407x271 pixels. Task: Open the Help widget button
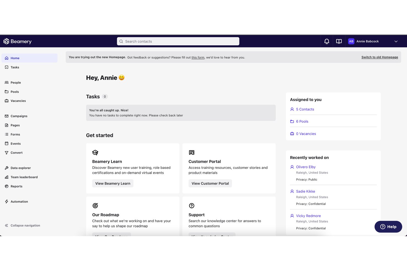pyautogui.click(x=388, y=227)
